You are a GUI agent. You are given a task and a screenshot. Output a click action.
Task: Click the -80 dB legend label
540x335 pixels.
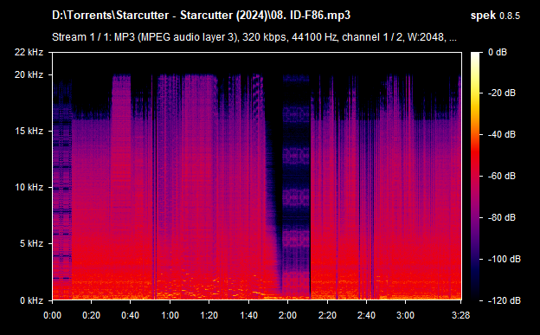click(x=502, y=217)
